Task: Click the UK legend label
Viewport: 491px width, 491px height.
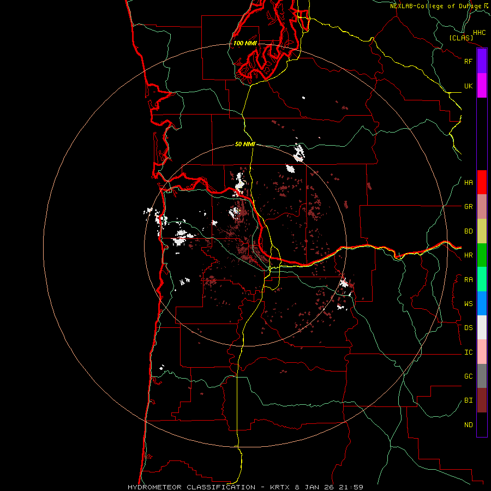Action: 468,86
